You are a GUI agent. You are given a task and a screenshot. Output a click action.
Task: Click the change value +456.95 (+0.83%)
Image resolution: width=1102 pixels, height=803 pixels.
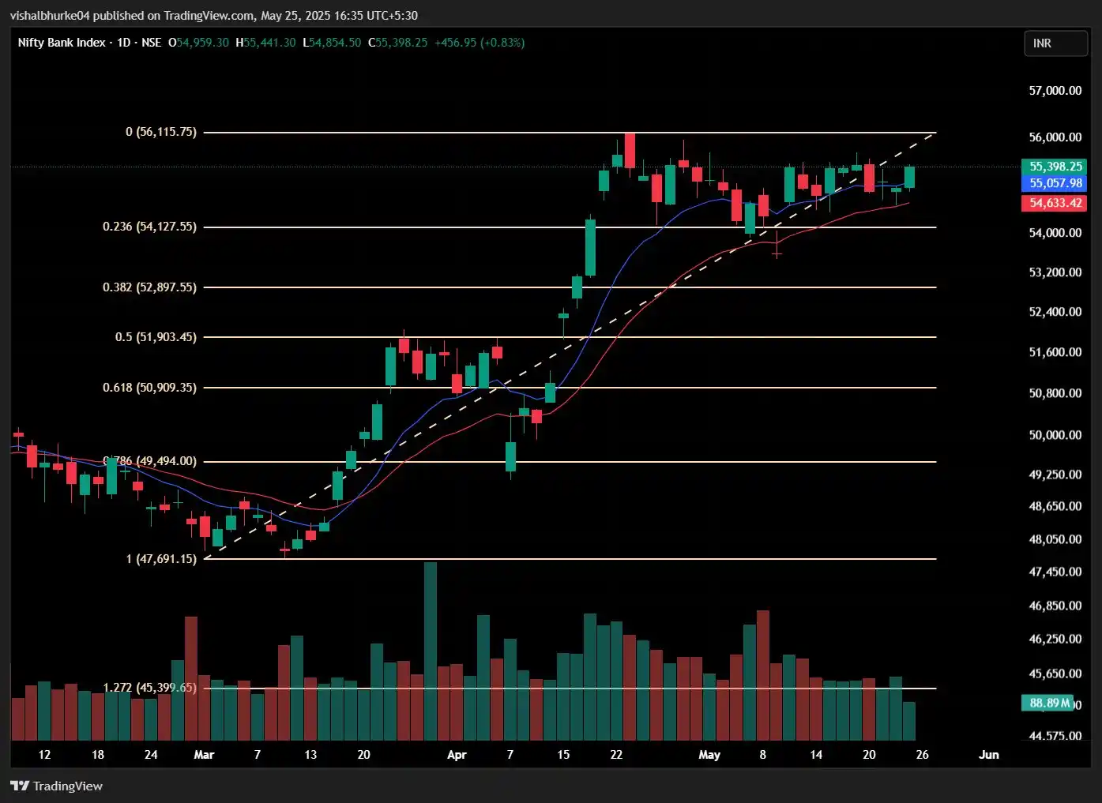(x=480, y=43)
